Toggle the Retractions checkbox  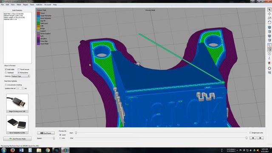point(19,73)
